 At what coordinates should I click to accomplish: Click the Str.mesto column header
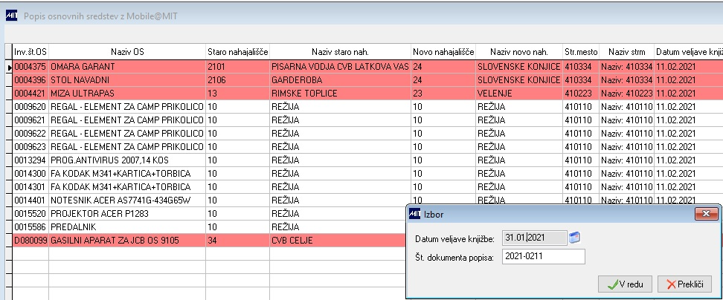[x=580, y=51]
